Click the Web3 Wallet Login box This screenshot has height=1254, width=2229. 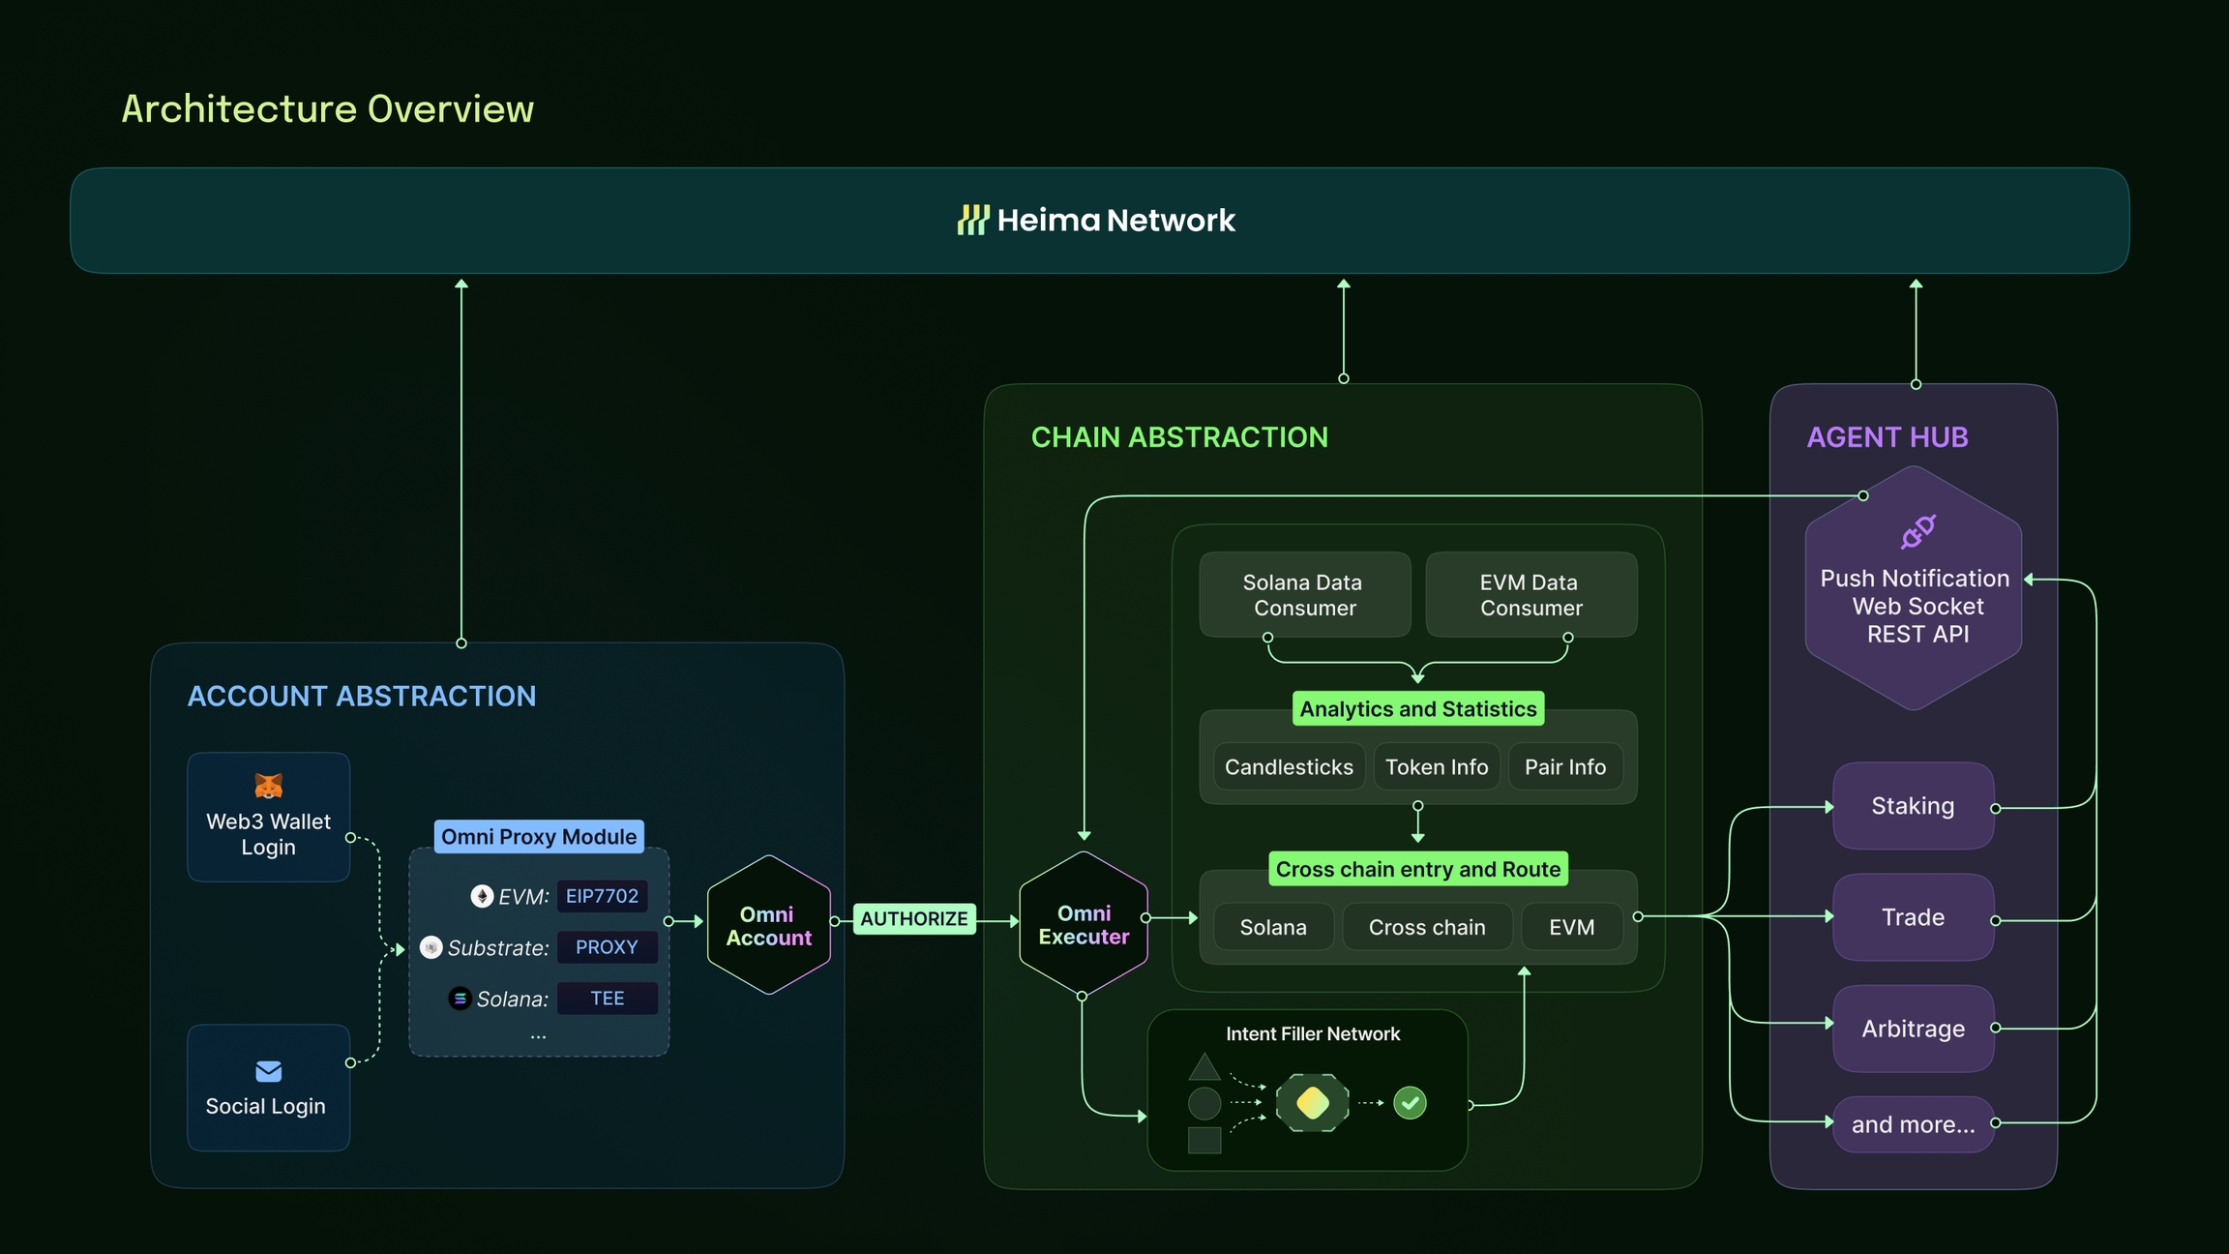(268, 818)
